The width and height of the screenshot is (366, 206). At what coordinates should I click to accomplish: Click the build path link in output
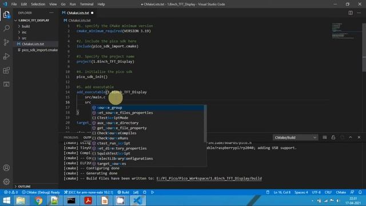click(209, 179)
